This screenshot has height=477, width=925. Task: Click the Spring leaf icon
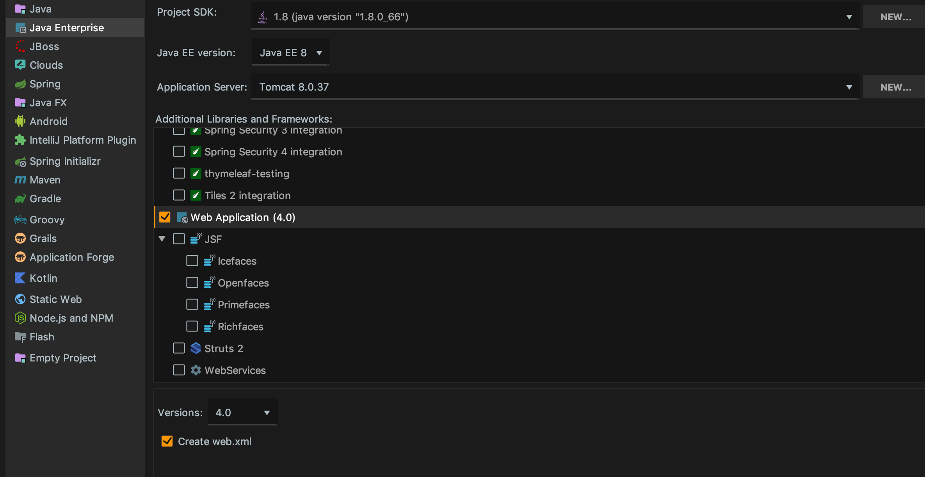click(20, 84)
